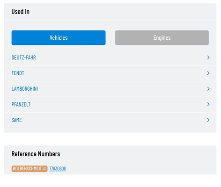
Task: Click the white gap above Reference Numbers
Action: 110,139
